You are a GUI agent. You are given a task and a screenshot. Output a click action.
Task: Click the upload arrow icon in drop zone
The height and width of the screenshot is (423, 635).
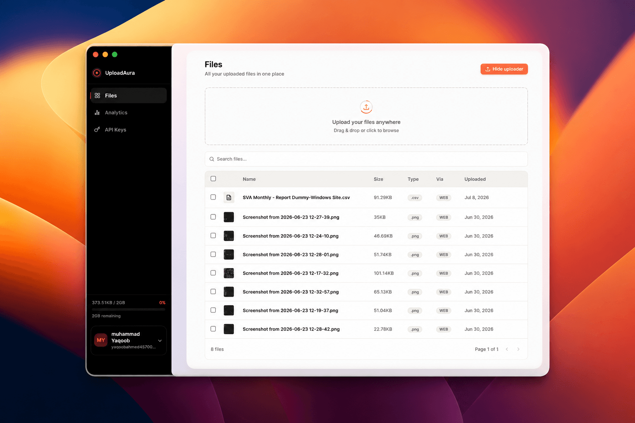[366, 107]
